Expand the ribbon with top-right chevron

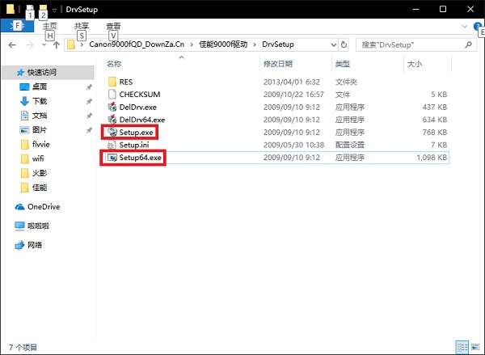point(464,27)
